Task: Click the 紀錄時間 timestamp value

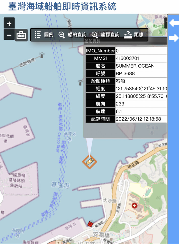Action: tap(138, 119)
